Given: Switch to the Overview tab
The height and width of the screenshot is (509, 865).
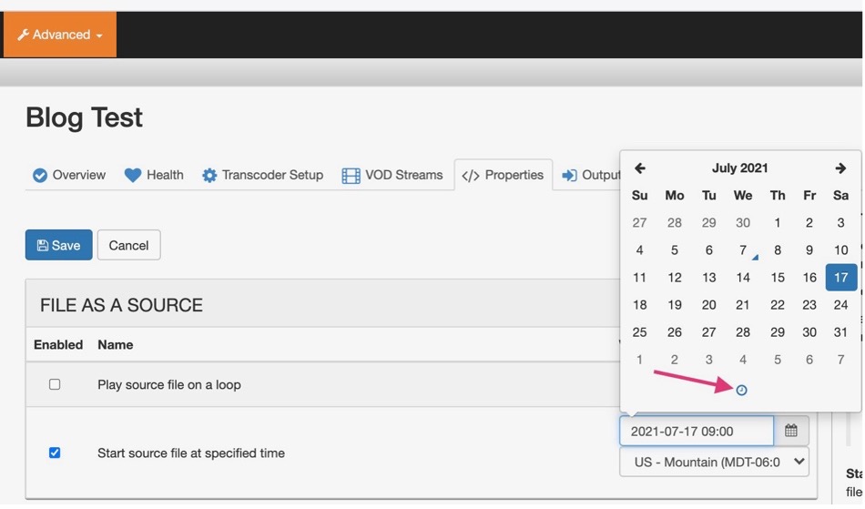Looking at the screenshot, I should [69, 175].
